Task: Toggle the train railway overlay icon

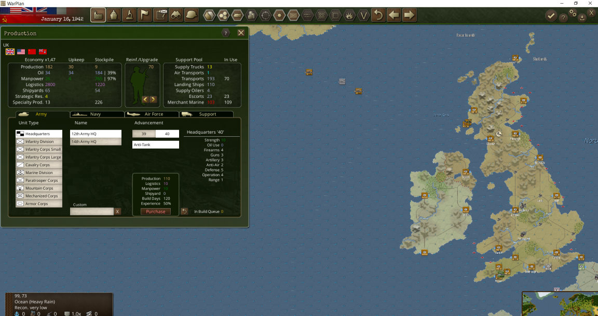Action: coord(237,16)
